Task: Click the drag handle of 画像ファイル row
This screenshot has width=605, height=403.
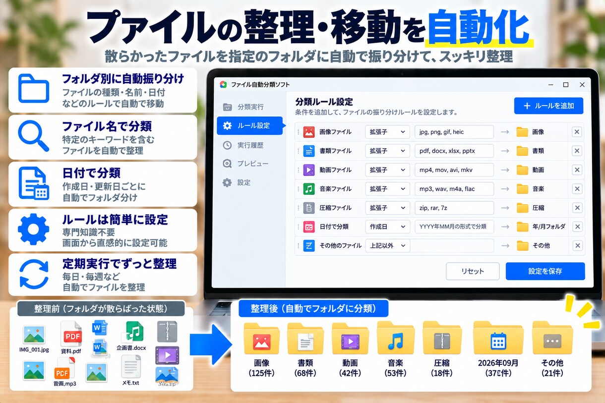Action: click(x=299, y=132)
